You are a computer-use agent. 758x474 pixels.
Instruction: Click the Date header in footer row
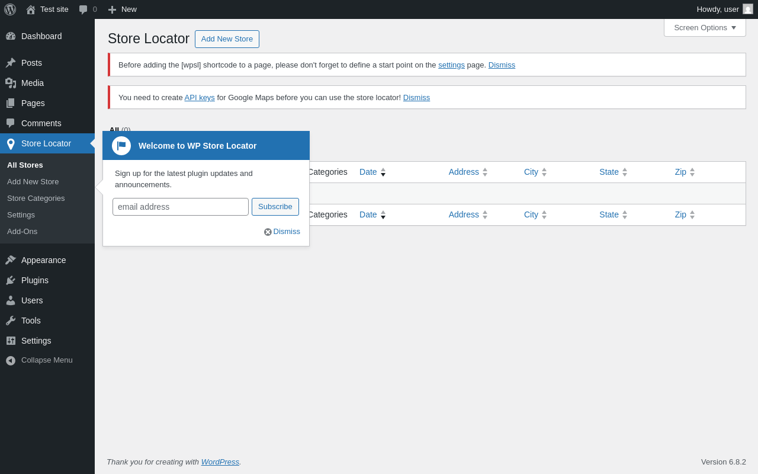pyautogui.click(x=368, y=214)
